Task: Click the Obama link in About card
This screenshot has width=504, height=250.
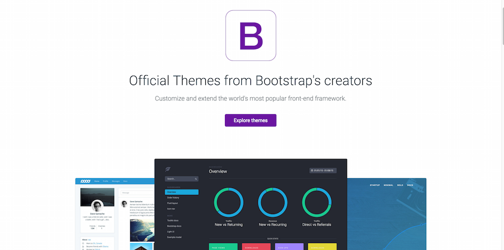Action: tap(105, 247)
